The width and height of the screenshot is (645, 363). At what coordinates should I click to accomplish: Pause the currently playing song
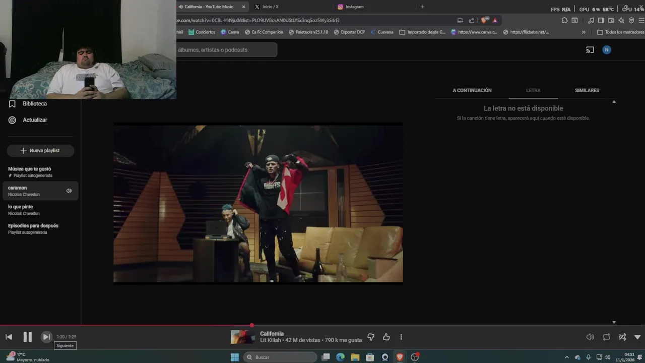pos(28,337)
